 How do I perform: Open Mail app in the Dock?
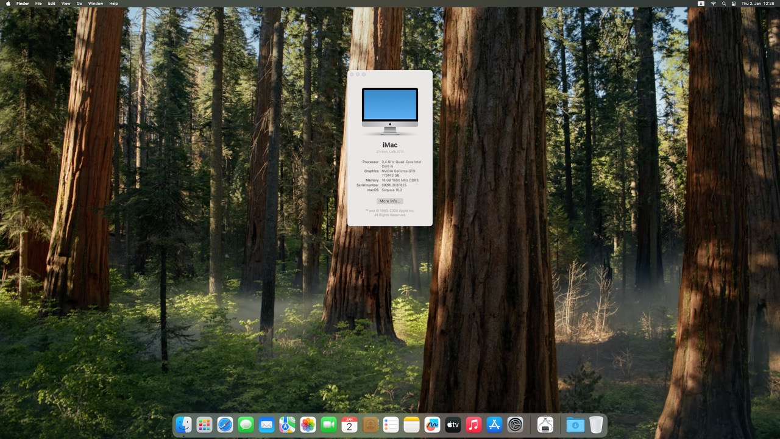click(x=267, y=425)
